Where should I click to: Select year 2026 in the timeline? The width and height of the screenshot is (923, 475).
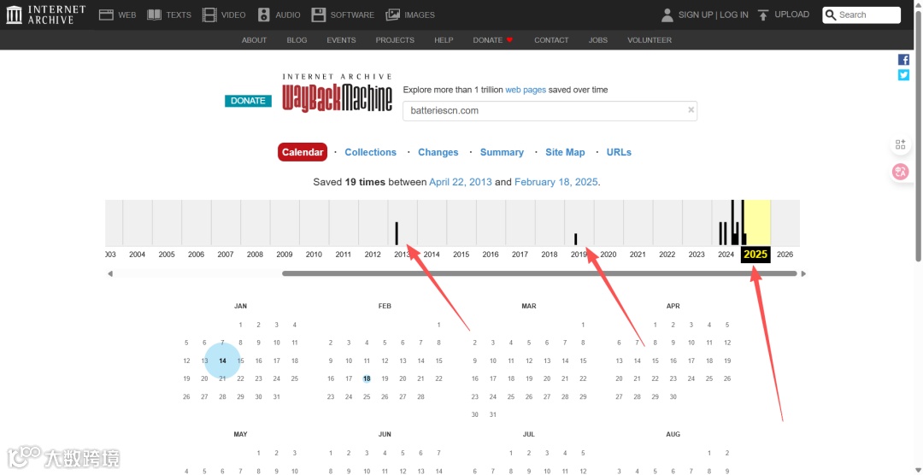tap(785, 255)
